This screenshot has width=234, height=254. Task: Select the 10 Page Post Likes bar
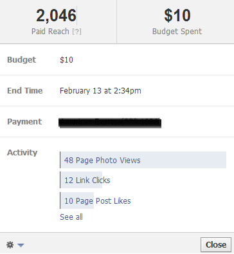[76, 200]
